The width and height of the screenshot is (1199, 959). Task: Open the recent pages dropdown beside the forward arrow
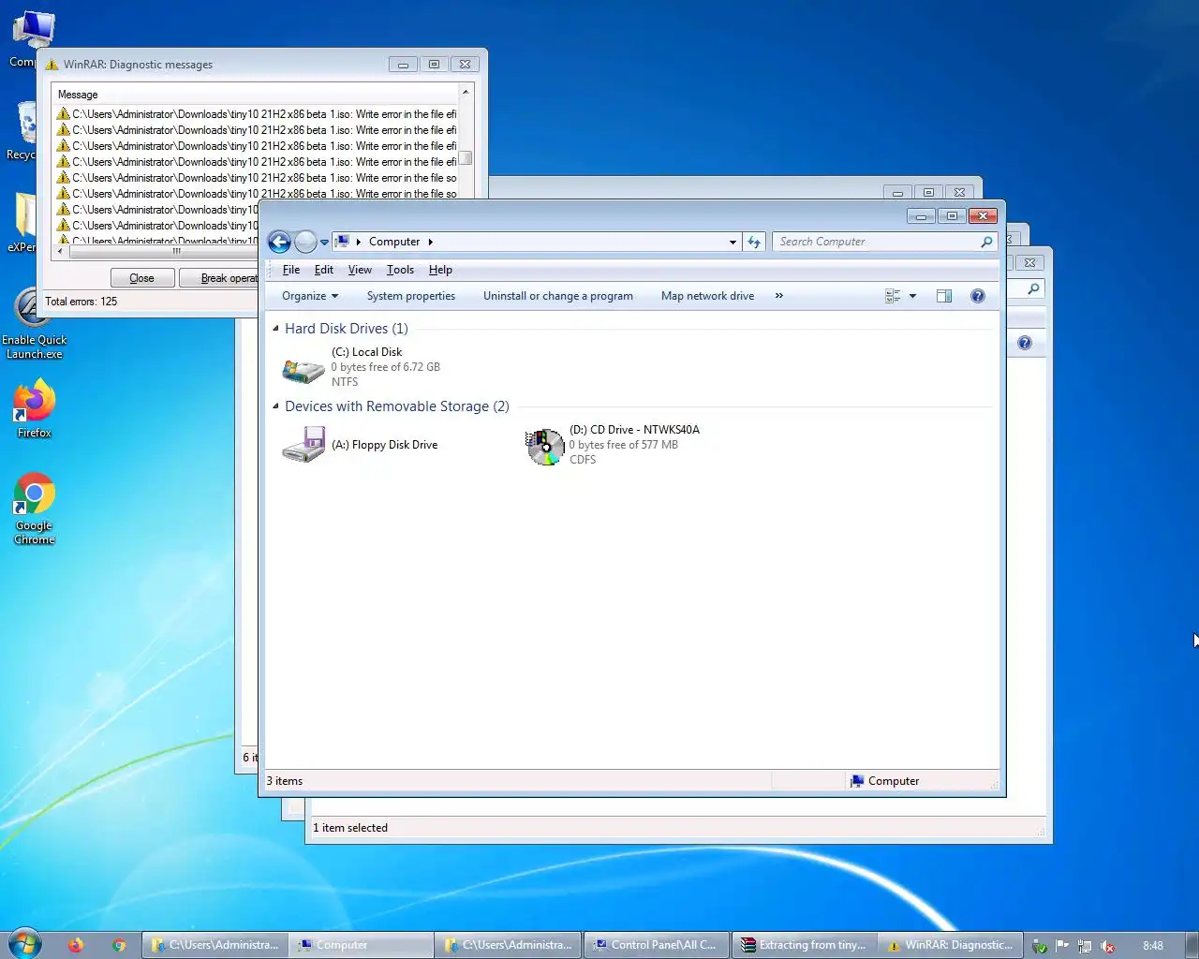click(325, 242)
